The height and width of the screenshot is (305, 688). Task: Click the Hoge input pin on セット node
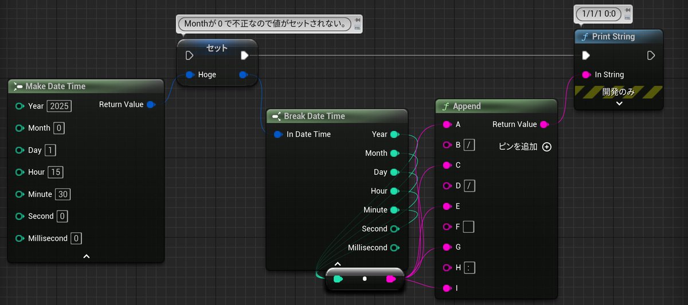[x=190, y=75]
